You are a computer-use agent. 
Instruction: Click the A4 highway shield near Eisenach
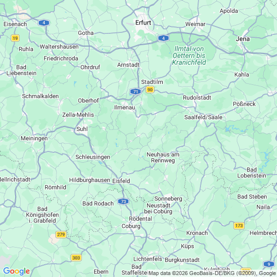pos(44,23)
